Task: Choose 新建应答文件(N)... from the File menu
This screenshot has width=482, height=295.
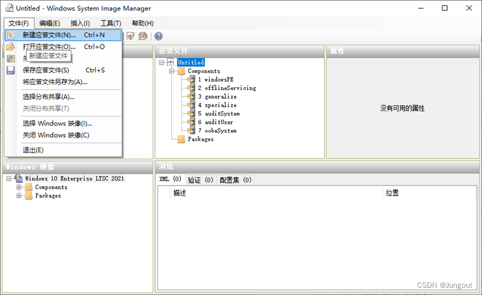Action: click(x=63, y=35)
